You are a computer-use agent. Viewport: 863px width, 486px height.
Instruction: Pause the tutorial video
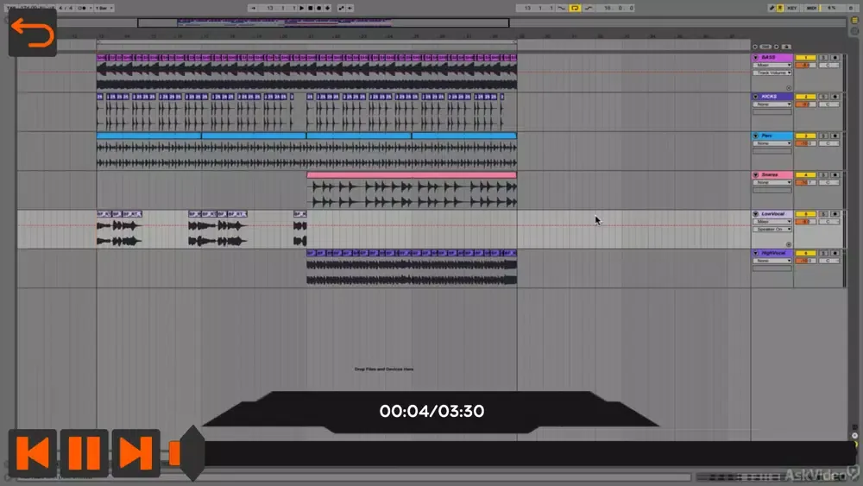[85, 453]
